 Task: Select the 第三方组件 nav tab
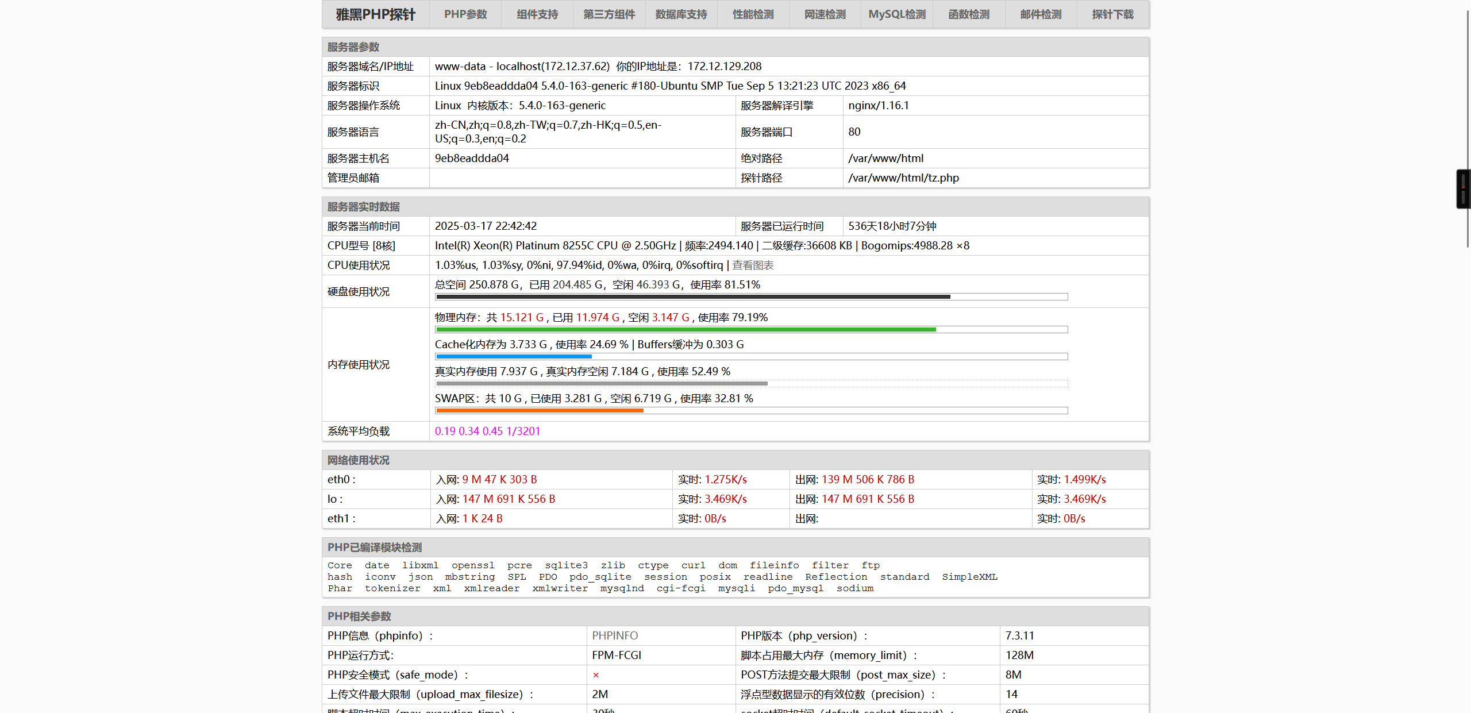[x=609, y=14]
